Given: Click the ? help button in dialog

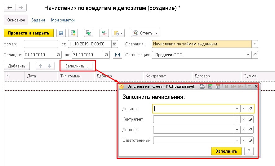Looking at the screenshot, I should click(249, 151).
